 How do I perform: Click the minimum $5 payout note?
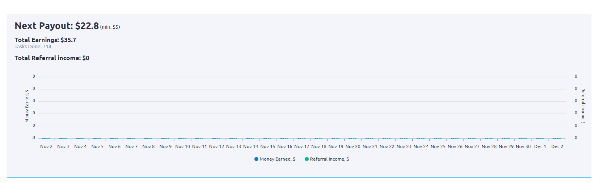point(110,27)
